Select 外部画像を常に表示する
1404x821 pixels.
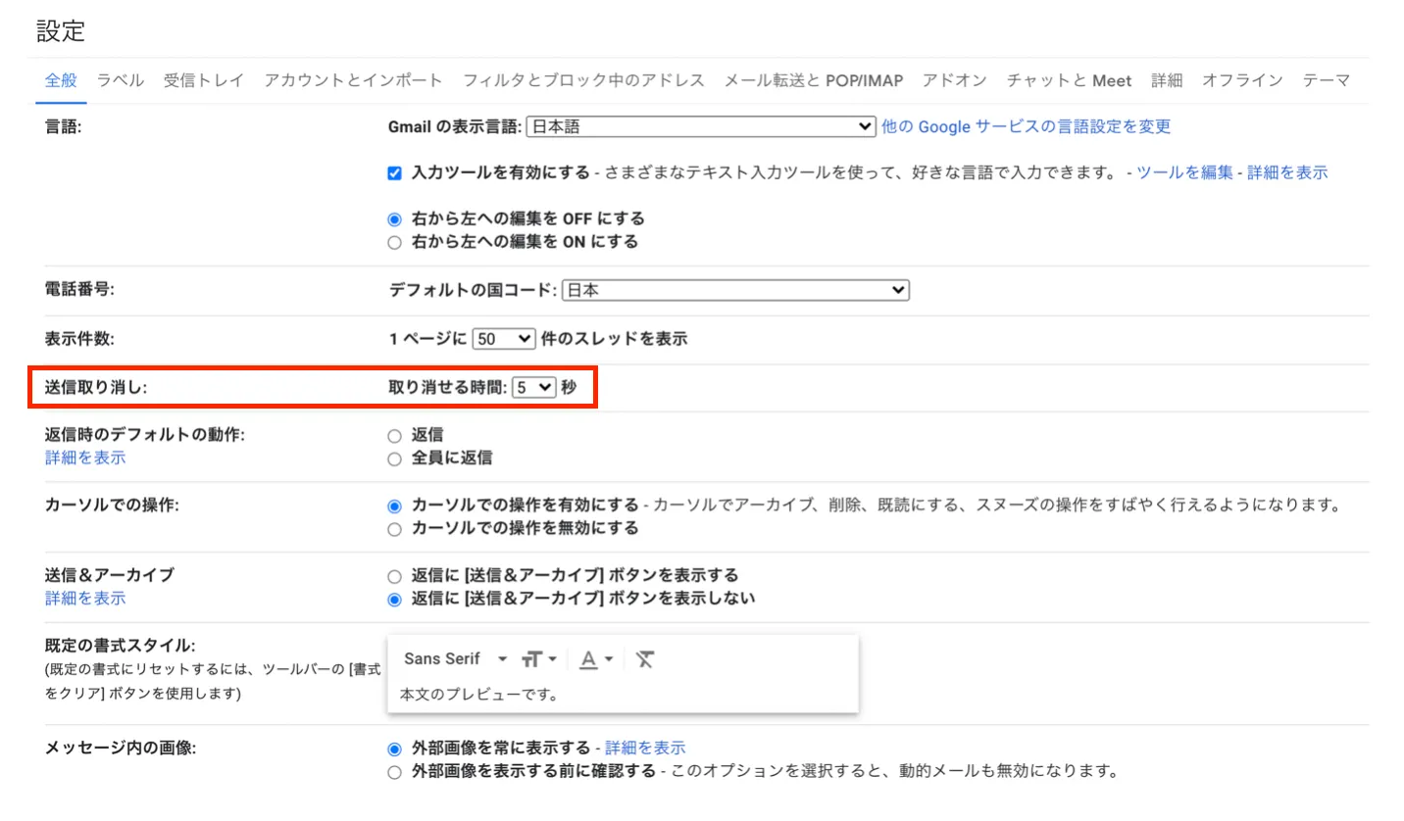[394, 749]
